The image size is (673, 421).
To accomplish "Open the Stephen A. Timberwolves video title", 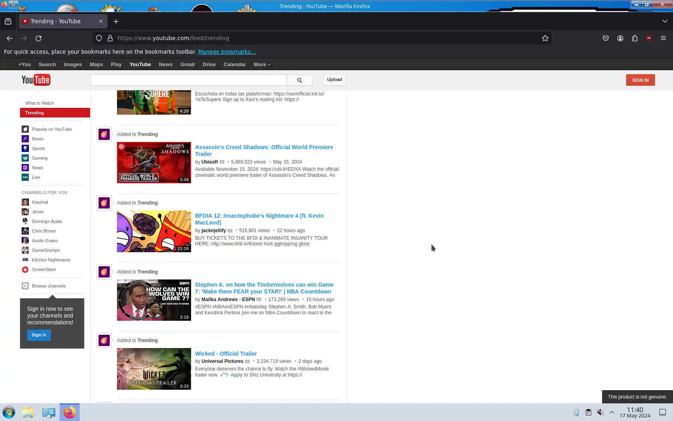I will point(264,288).
